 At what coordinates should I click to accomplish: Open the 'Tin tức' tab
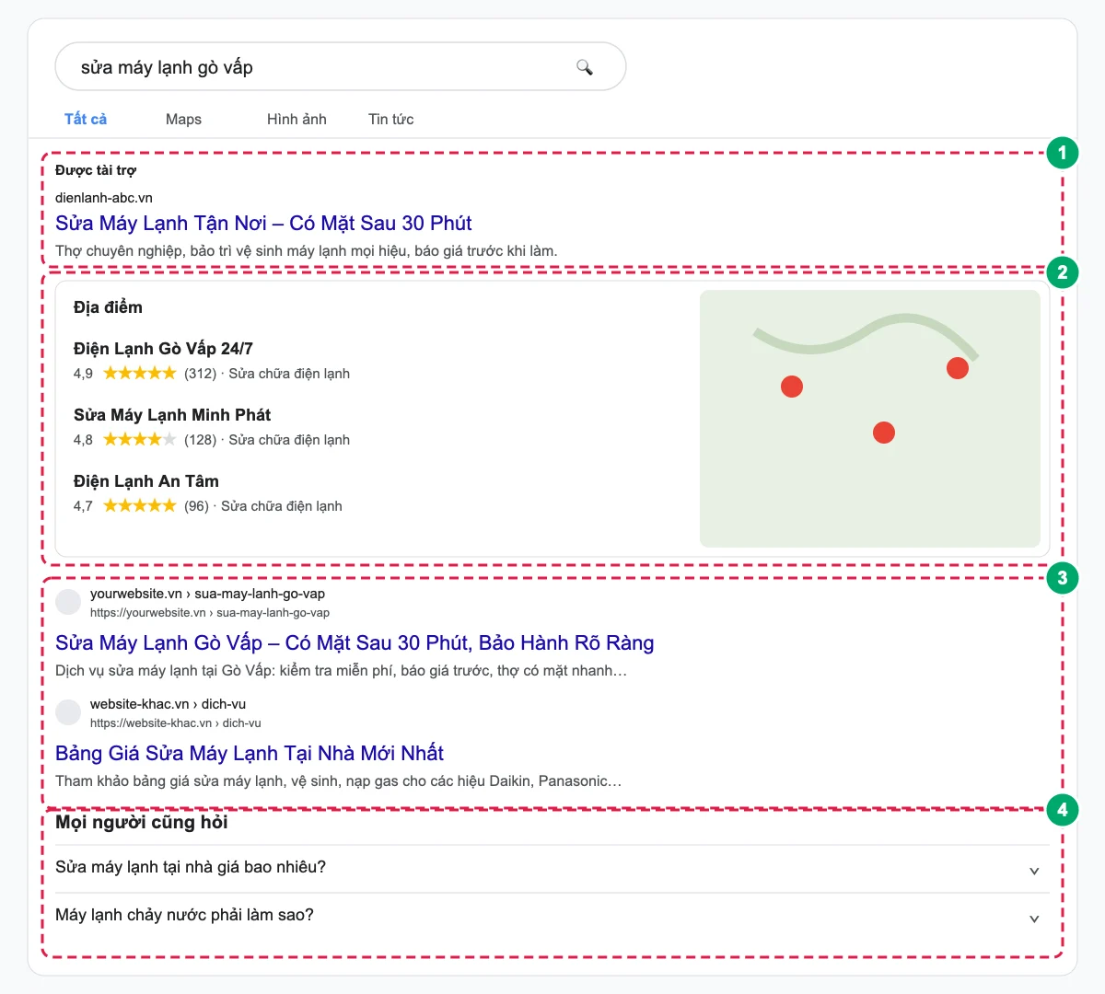click(390, 119)
